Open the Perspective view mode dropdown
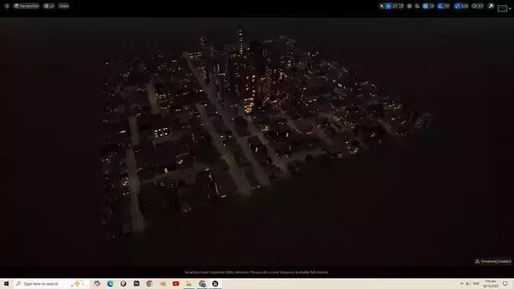The height and width of the screenshot is (289, 514). [26, 6]
